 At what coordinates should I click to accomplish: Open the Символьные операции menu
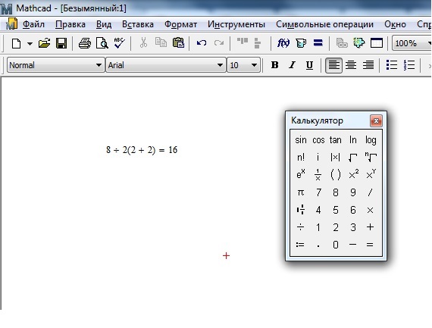[x=324, y=24]
